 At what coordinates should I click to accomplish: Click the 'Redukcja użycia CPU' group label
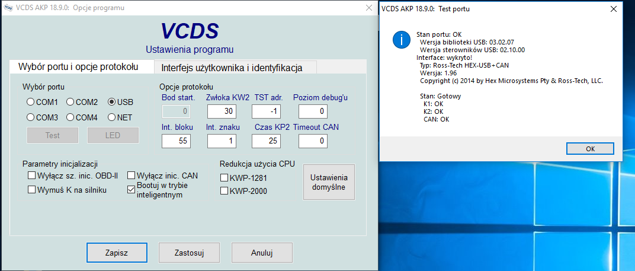[258, 164]
